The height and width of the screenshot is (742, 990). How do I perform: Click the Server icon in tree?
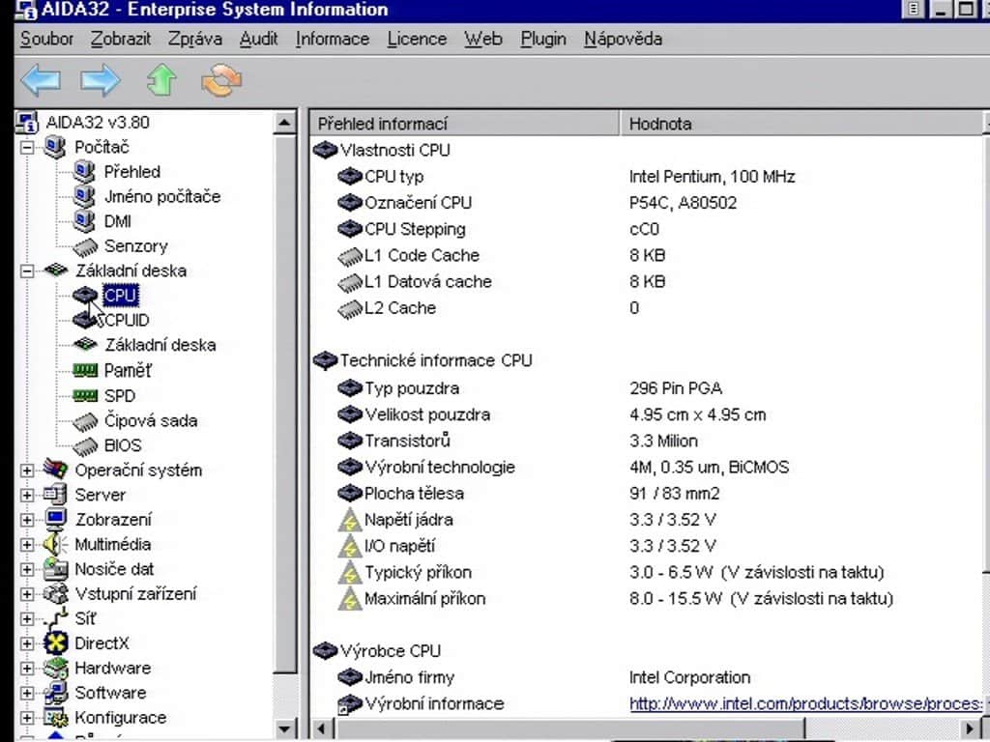point(55,494)
